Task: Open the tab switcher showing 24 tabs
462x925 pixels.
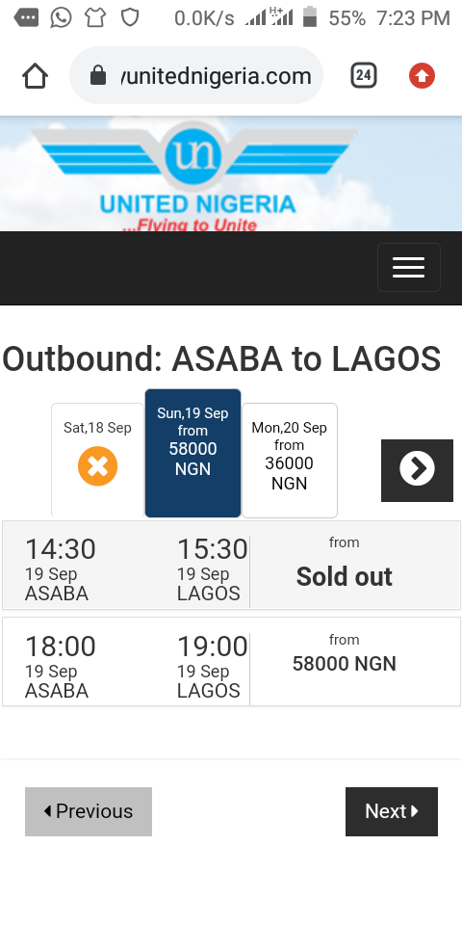Action: pos(364,75)
